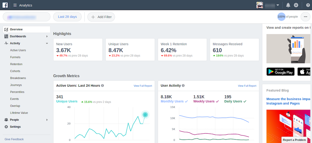Screen dimensions: 312x143
Task: Click the Week 1 Retention card
Action: coord(183,50)
